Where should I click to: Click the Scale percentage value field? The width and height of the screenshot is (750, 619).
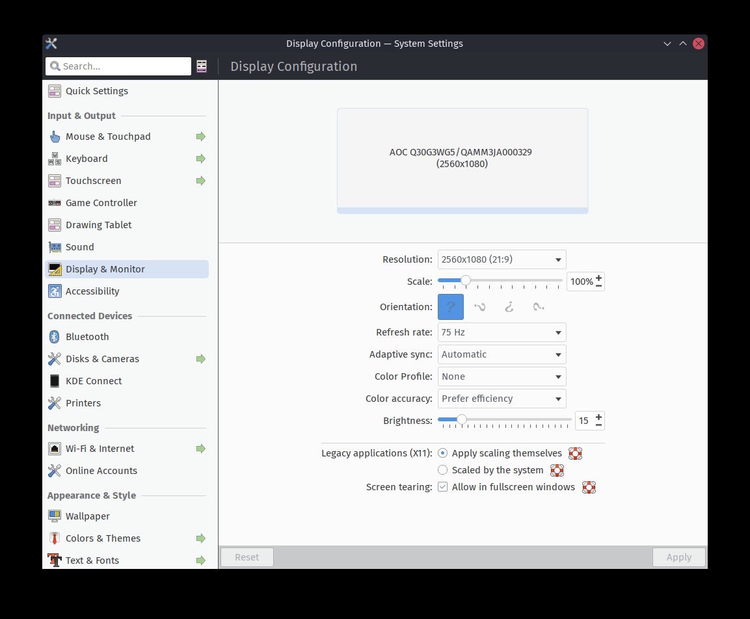(581, 282)
